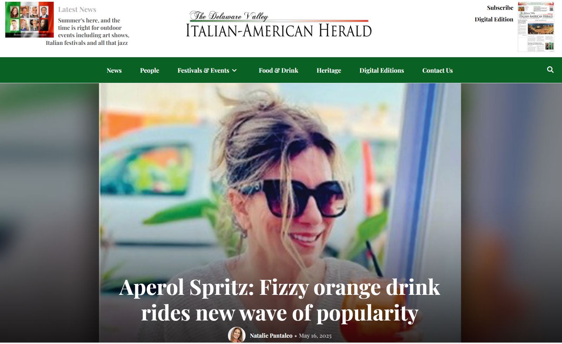562x344 pixels.
Task: Go to the People section
Action: (150, 71)
